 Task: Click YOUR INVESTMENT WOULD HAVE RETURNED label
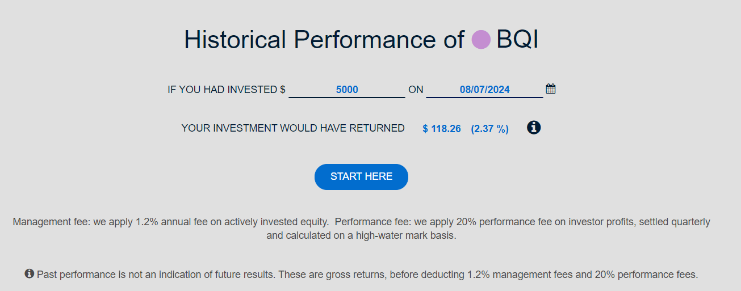click(293, 128)
